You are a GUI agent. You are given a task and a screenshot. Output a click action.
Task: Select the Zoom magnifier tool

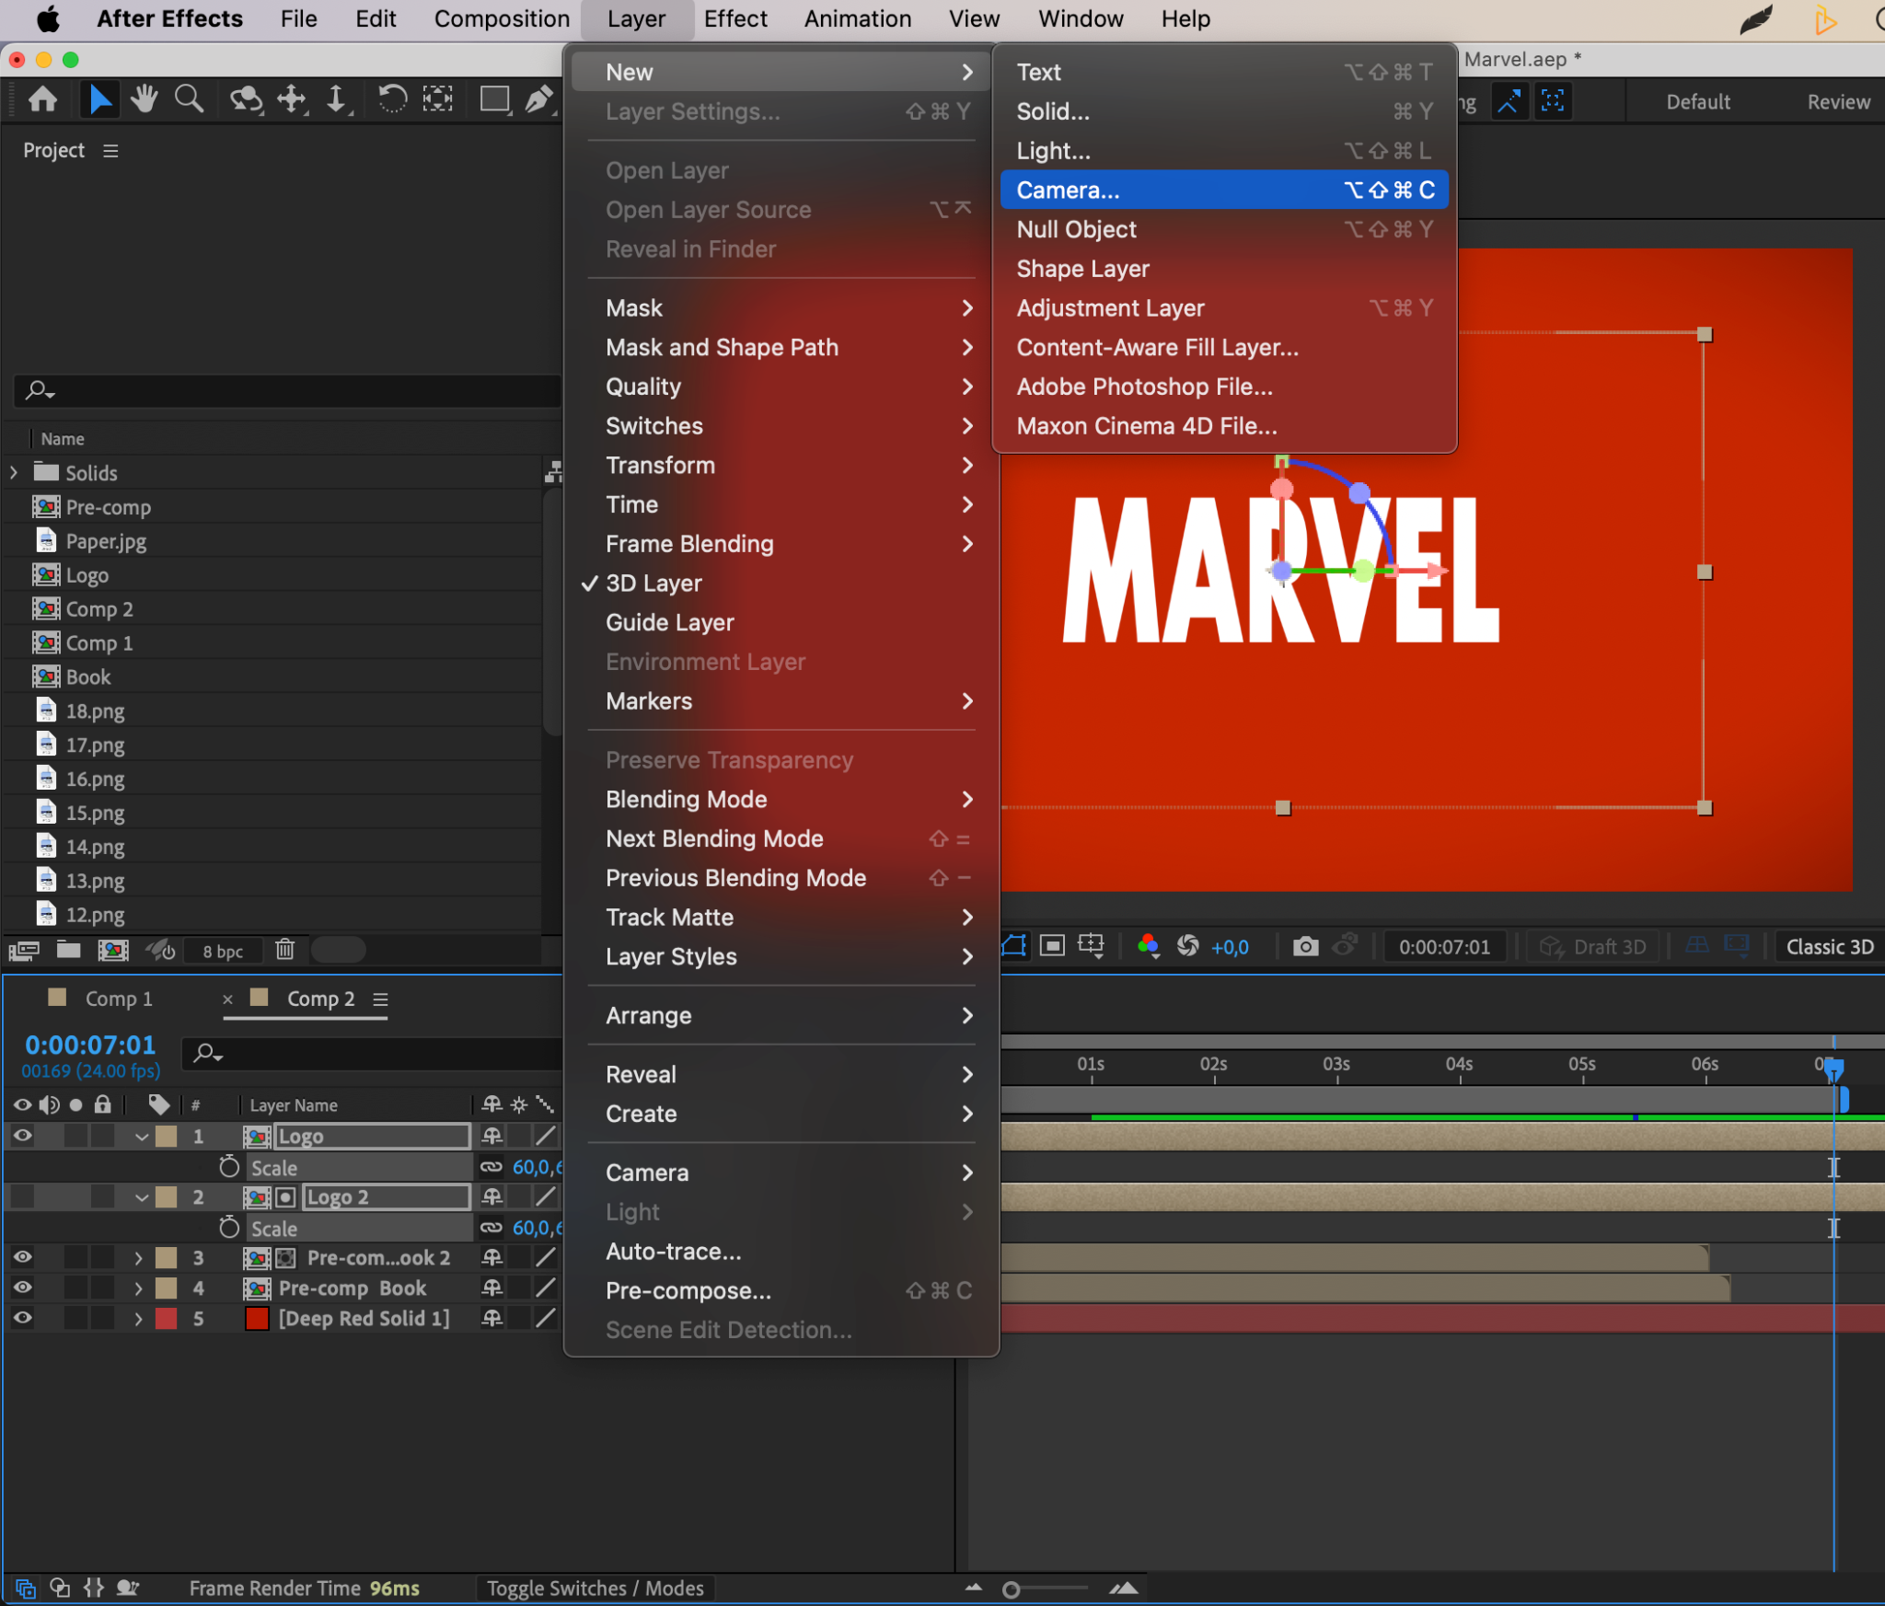(x=189, y=98)
